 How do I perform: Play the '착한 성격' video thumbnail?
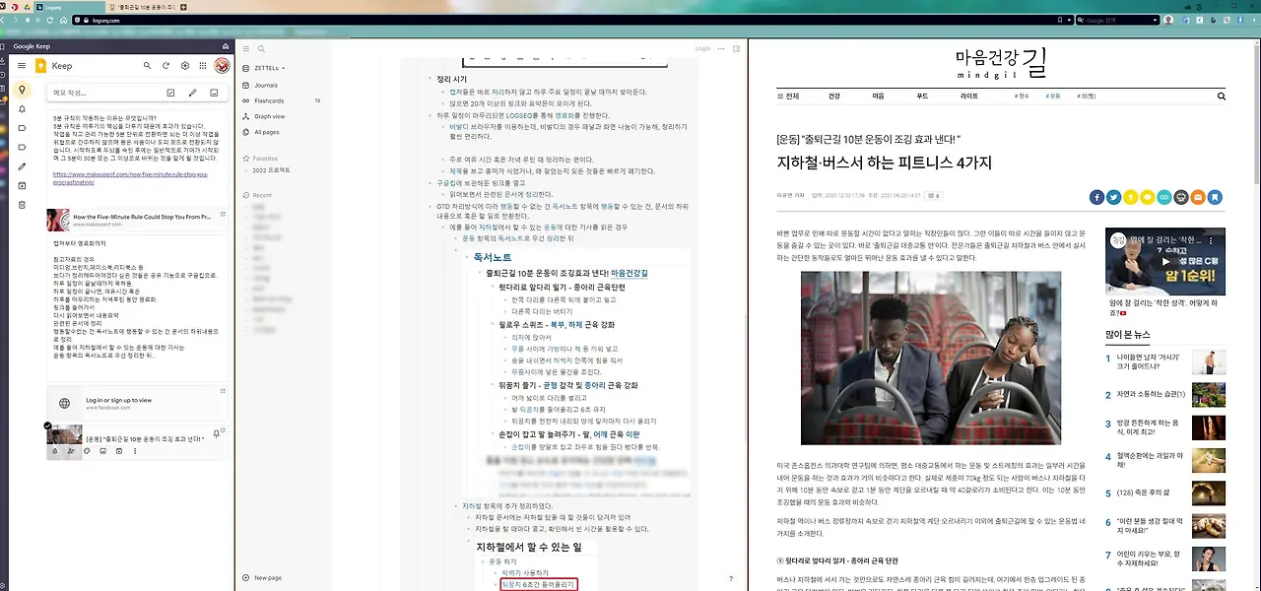tap(1164, 261)
